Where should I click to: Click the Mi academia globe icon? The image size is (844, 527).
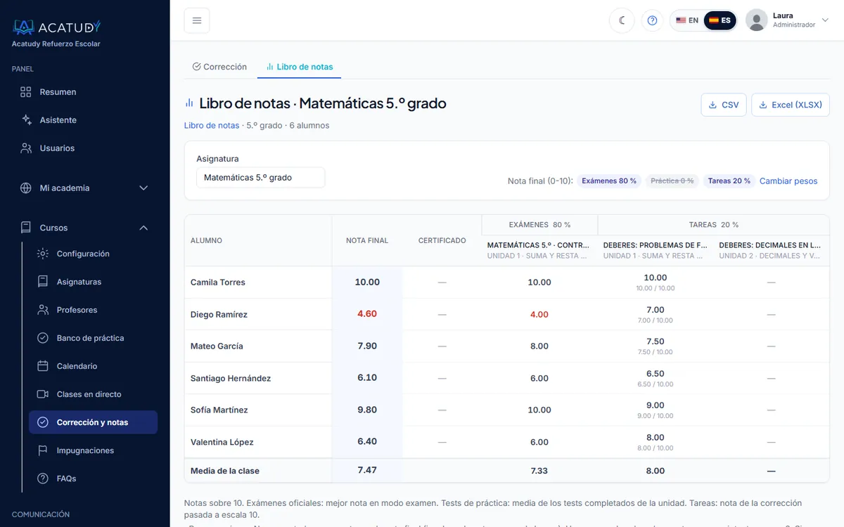(26, 188)
